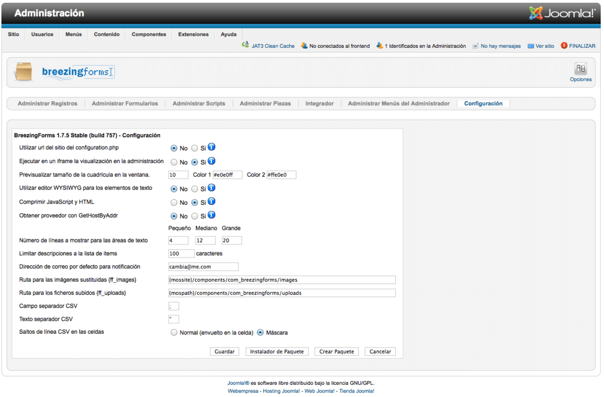Click the administration logged-in users icon
604x397 pixels.
click(x=379, y=46)
